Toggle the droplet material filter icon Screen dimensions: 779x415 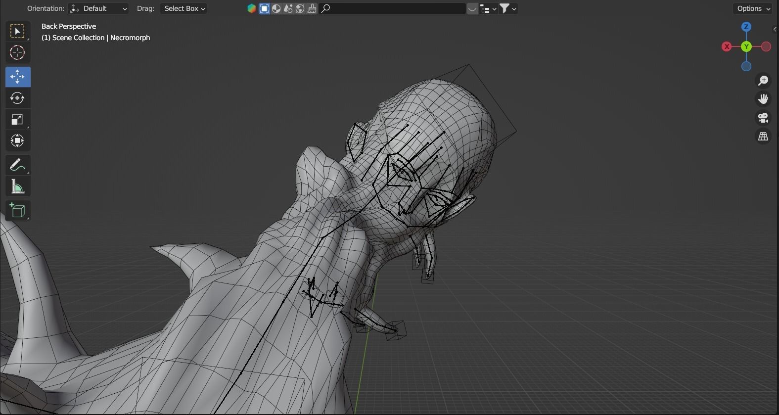[x=288, y=8]
